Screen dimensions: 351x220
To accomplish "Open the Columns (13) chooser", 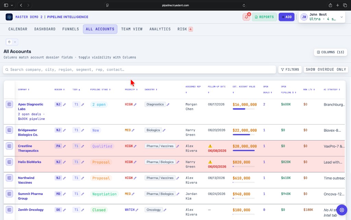I will (330, 52).
